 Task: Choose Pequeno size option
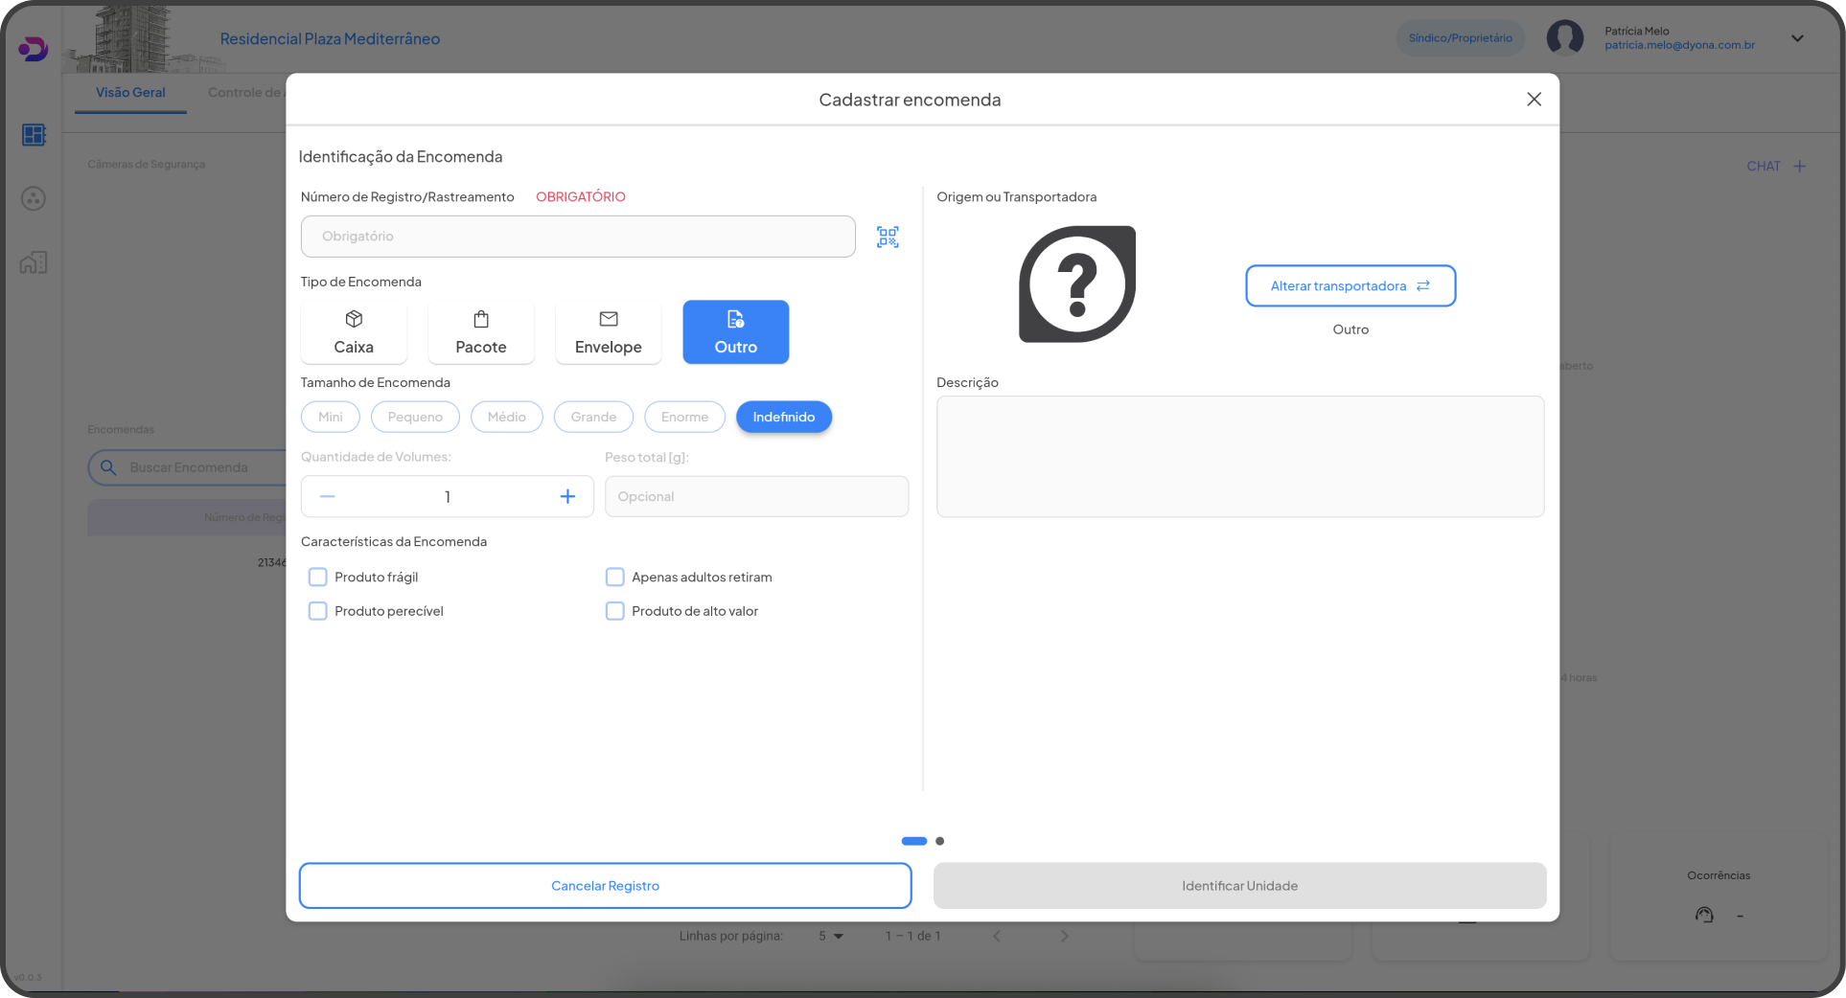(x=415, y=417)
